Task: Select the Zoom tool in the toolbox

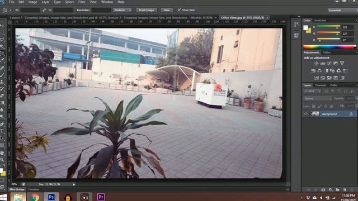Action: click(2, 160)
